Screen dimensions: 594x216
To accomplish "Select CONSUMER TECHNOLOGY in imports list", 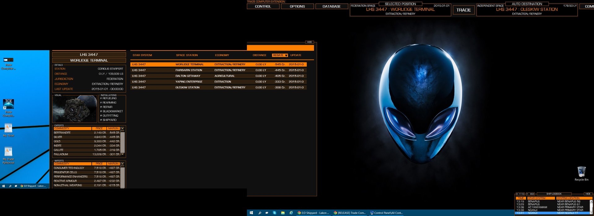I will (87, 168).
